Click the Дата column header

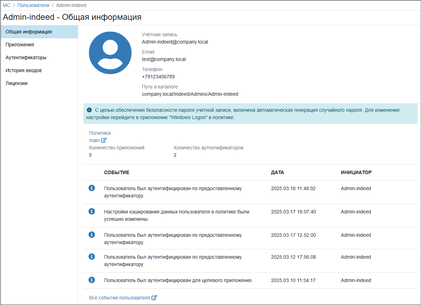tap(277, 172)
